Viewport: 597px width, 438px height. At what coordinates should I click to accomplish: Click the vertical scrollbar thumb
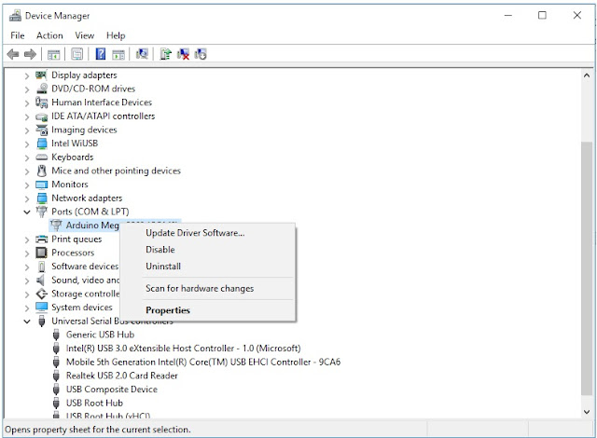pos(587,268)
